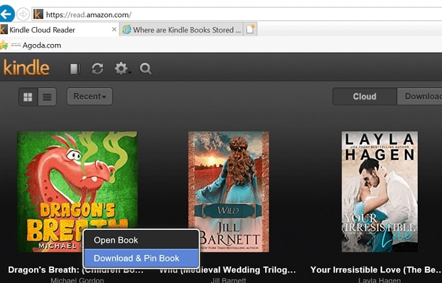This screenshot has width=442, height=283.
Task: Open Your Irresistible Love book cover
Action: [x=380, y=192]
